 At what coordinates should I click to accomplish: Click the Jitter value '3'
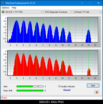(x=45, y=86)
